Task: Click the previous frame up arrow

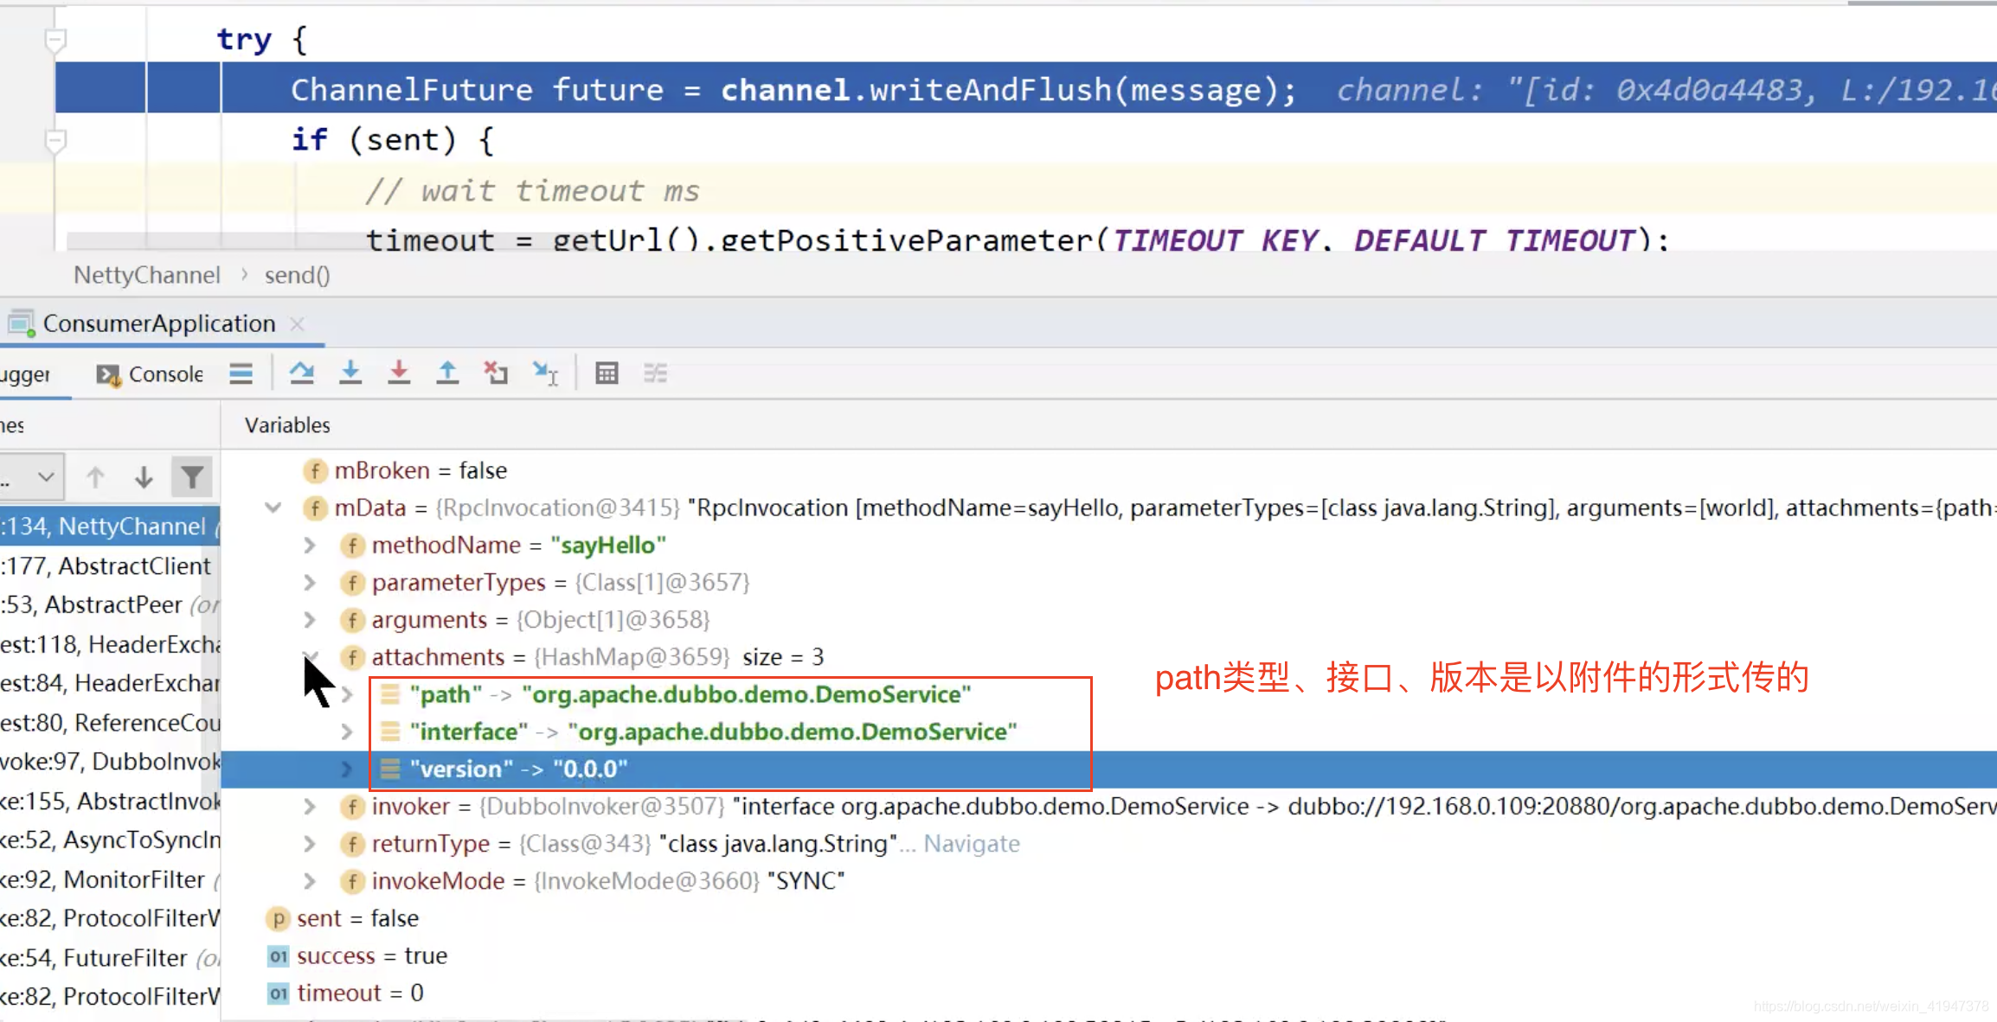Action: point(95,476)
